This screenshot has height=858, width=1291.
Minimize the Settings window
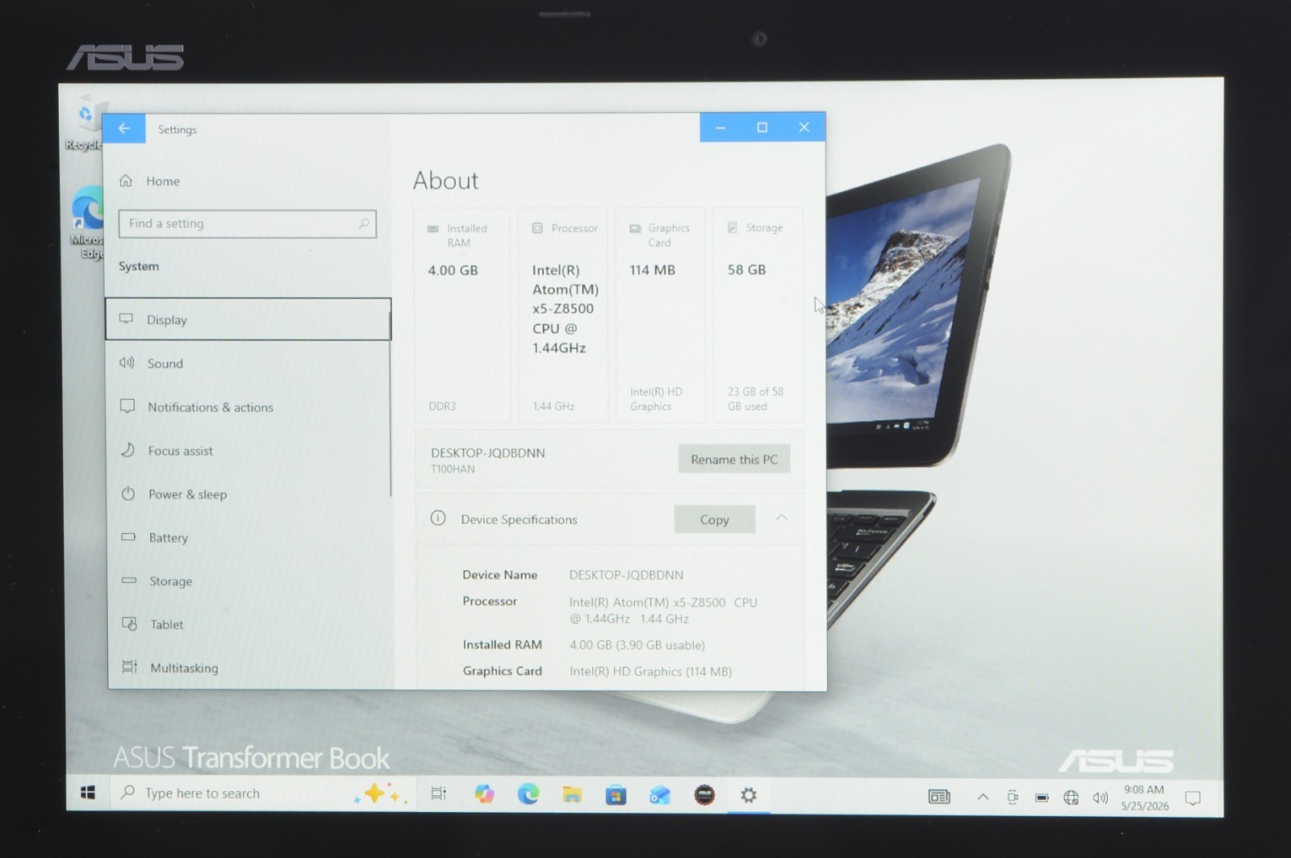[721, 127]
